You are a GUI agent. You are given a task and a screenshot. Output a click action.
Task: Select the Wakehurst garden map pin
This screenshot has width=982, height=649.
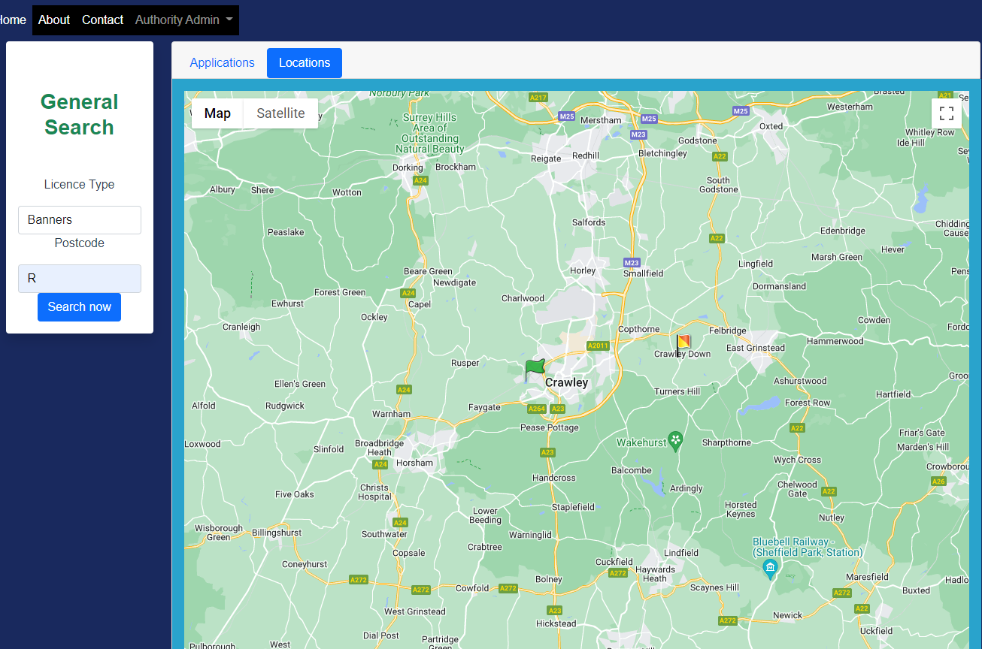coord(675,441)
